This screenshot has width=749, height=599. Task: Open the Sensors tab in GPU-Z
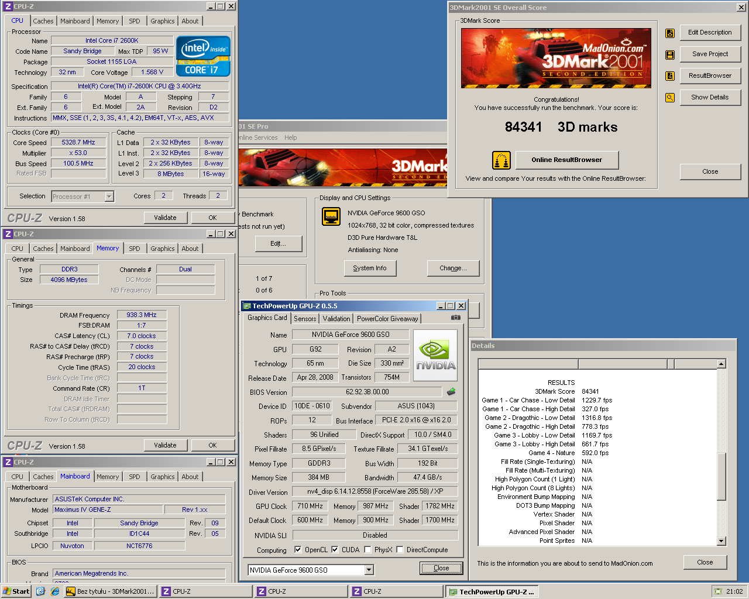[305, 319]
